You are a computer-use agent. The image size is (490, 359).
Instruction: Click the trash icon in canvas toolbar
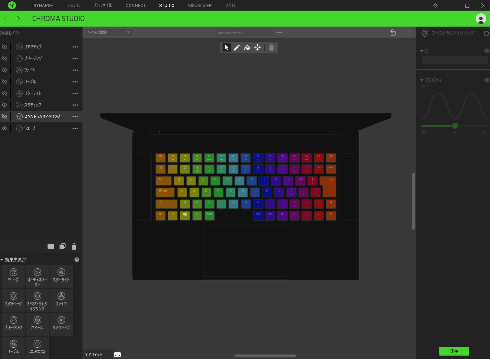(x=271, y=48)
